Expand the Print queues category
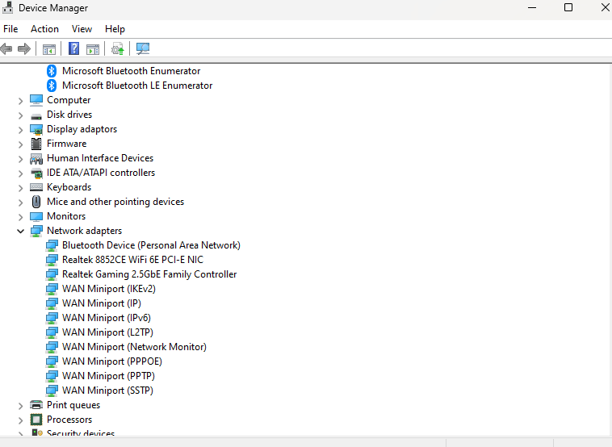612x447 pixels. [20, 406]
